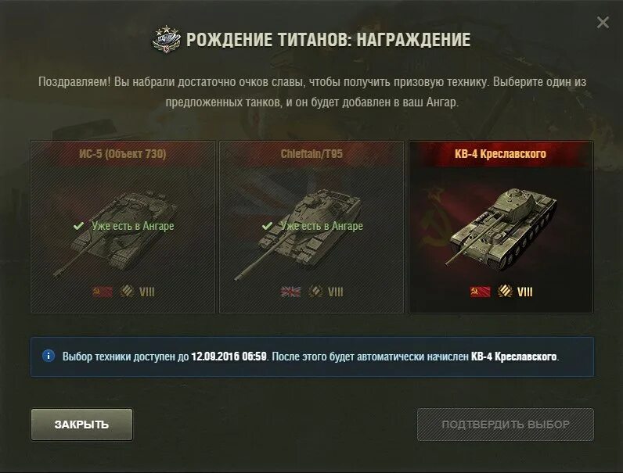Click the blue info icon in notice bar
Viewport: 623px width, 473px height.
tap(49, 356)
